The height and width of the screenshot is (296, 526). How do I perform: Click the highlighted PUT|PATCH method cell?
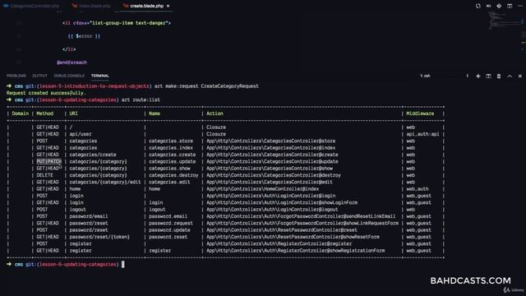click(x=49, y=161)
